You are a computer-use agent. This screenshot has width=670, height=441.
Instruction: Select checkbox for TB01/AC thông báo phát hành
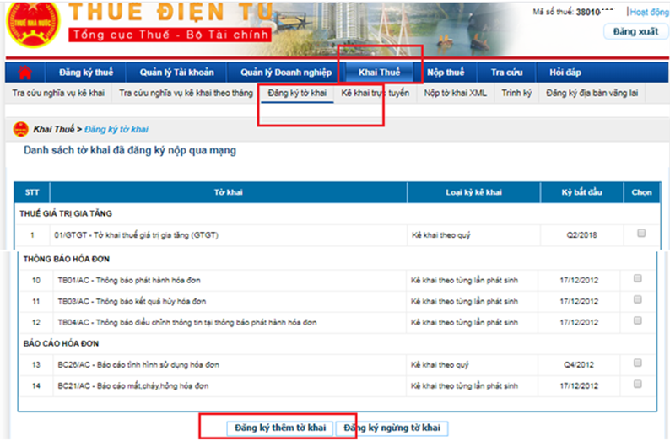tap(638, 278)
